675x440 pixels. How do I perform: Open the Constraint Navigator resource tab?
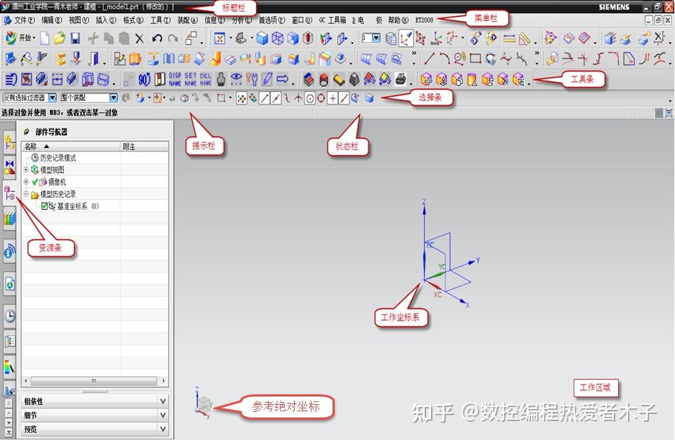(9, 167)
